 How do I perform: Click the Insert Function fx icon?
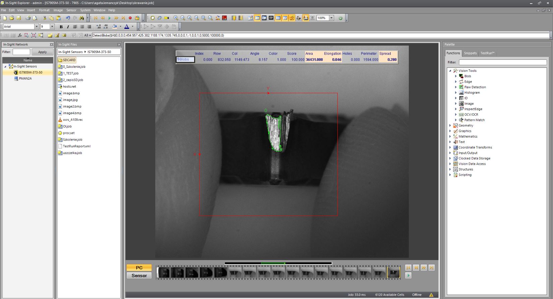20,35
